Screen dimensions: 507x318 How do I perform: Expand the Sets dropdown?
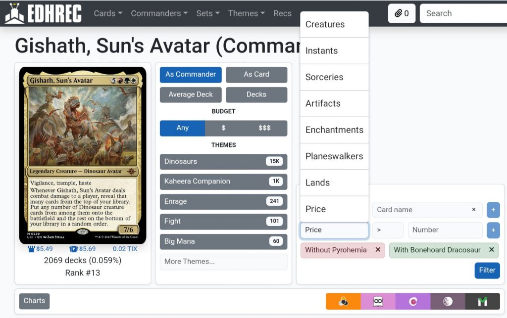[x=207, y=13]
